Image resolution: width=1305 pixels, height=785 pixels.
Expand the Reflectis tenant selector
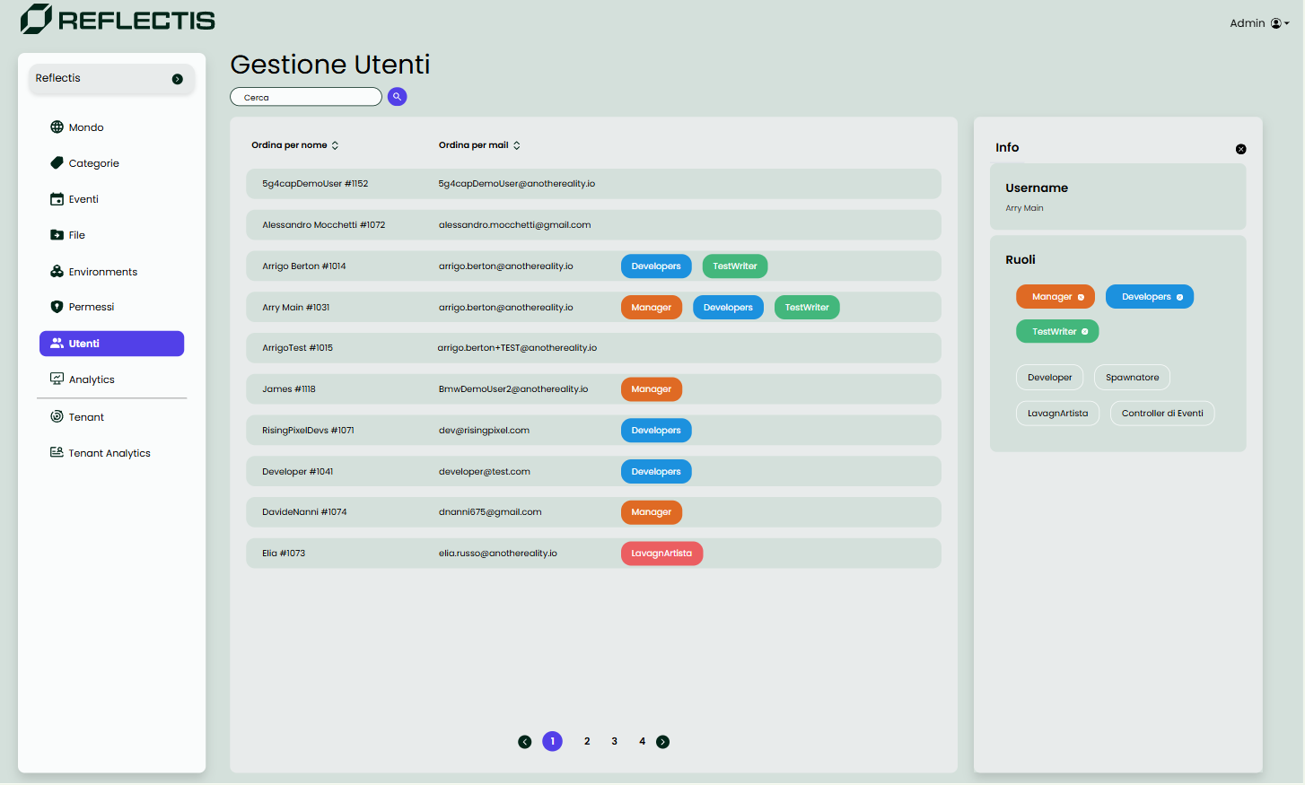[x=177, y=79]
